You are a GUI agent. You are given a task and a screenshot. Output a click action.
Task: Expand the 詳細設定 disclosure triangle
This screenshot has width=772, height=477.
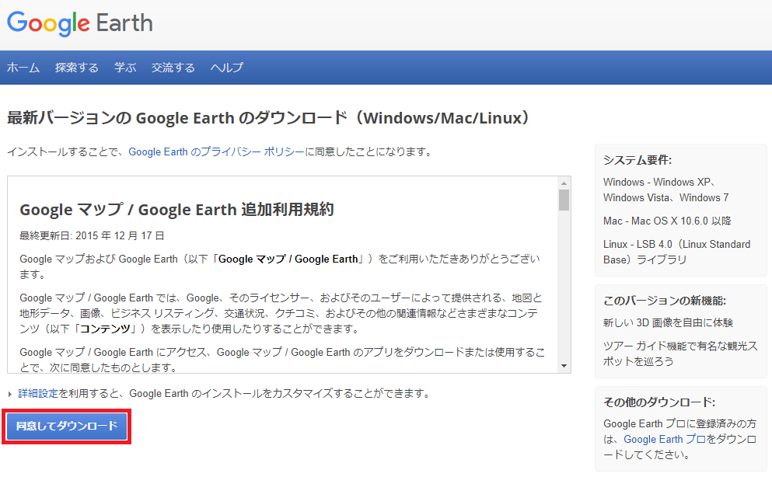point(10,394)
